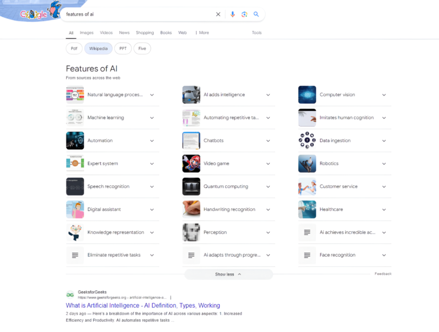The height and width of the screenshot is (332, 439).
Task: Apply the PPT filter chip
Action: point(123,49)
